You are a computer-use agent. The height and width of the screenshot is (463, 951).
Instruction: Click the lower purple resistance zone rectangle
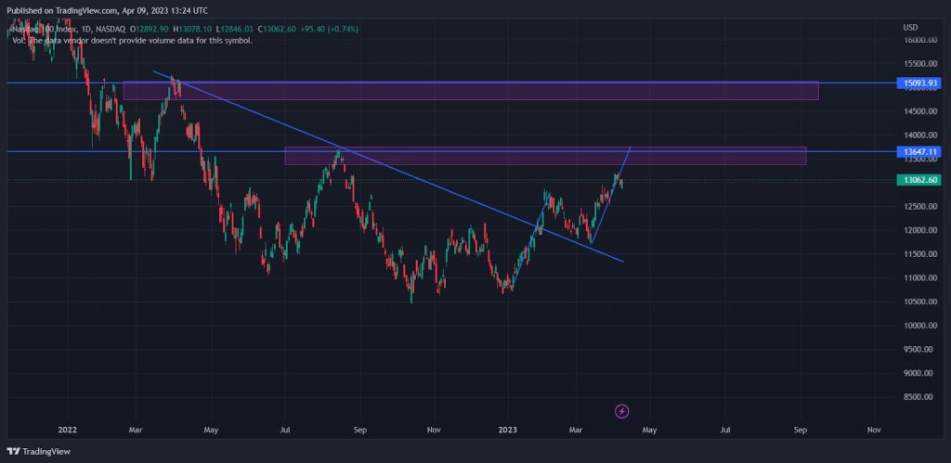545,156
